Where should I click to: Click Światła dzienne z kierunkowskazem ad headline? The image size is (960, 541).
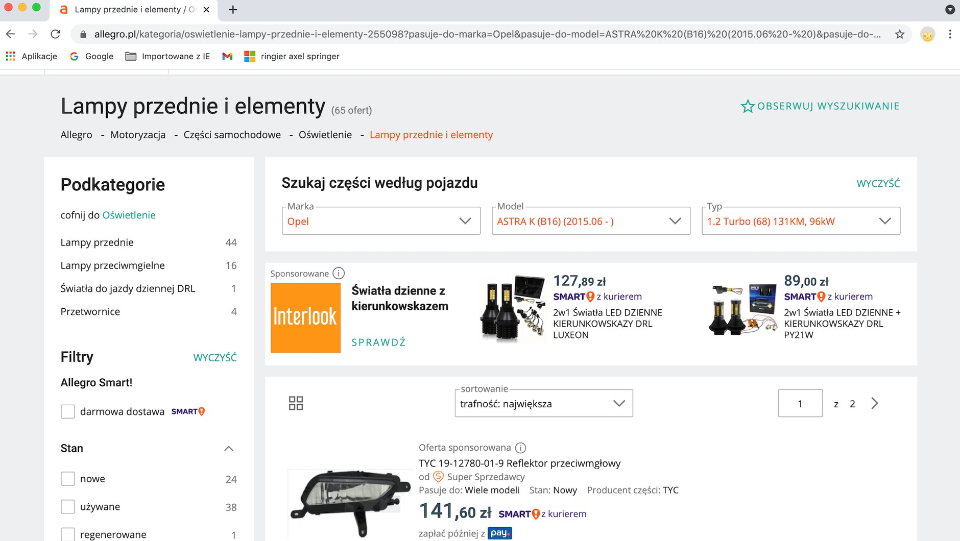click(400, 298)
